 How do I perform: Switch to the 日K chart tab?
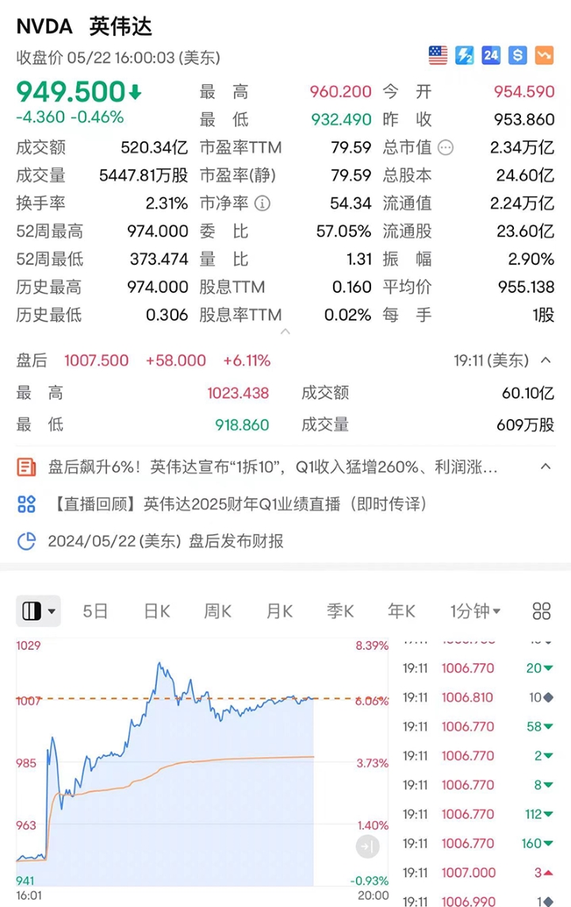pyautogui.click(x=156, y=611)
